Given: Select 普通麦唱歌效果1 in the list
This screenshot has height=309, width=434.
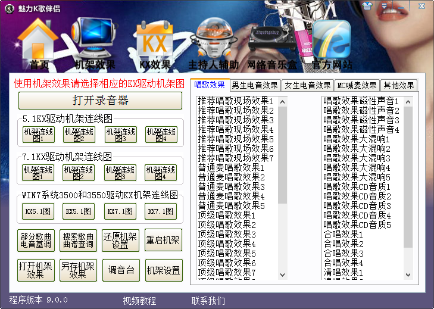Looking at the screenshot, I should coord(231,167).
